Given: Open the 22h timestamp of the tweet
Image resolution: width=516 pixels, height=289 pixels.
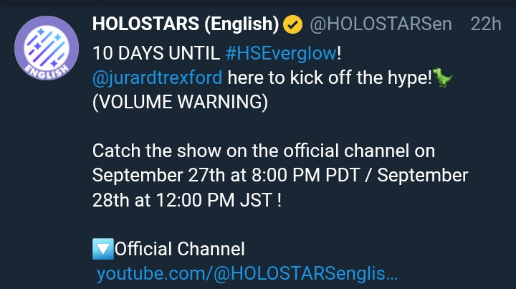Looking at the screenshot, I should click(486, 24).
